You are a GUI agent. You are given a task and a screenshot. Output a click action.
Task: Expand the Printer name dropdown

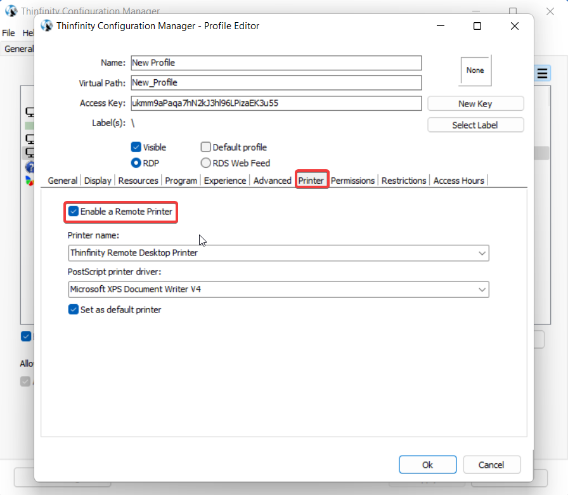(x=482, y=253)
